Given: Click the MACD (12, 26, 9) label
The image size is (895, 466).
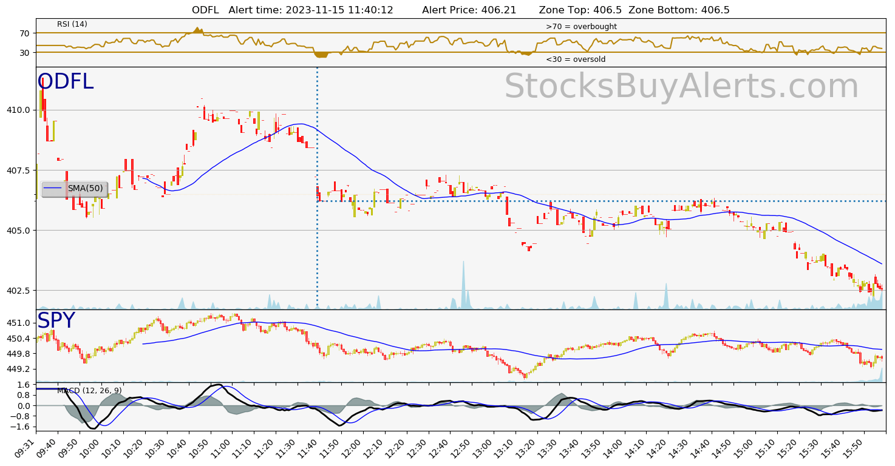Looking at the screenshot, I should pyautogui.click(x=89, y=390).
